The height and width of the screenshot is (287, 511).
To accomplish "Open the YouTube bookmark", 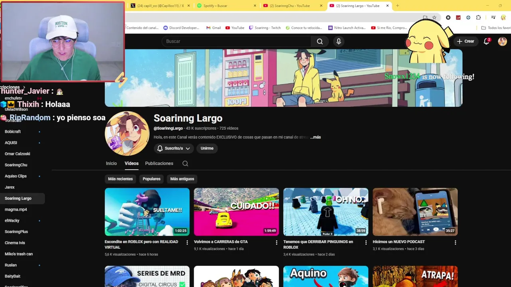I will [235, 28].
